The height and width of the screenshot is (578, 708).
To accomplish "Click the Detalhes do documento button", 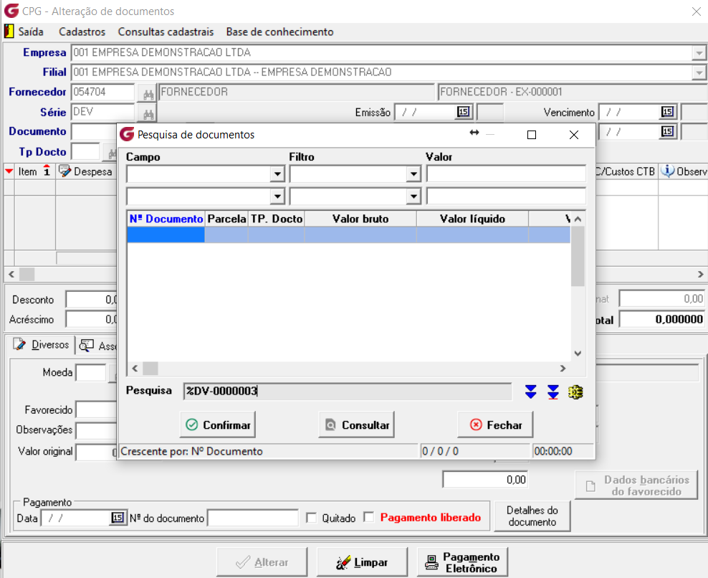I will tap(532, 516).
